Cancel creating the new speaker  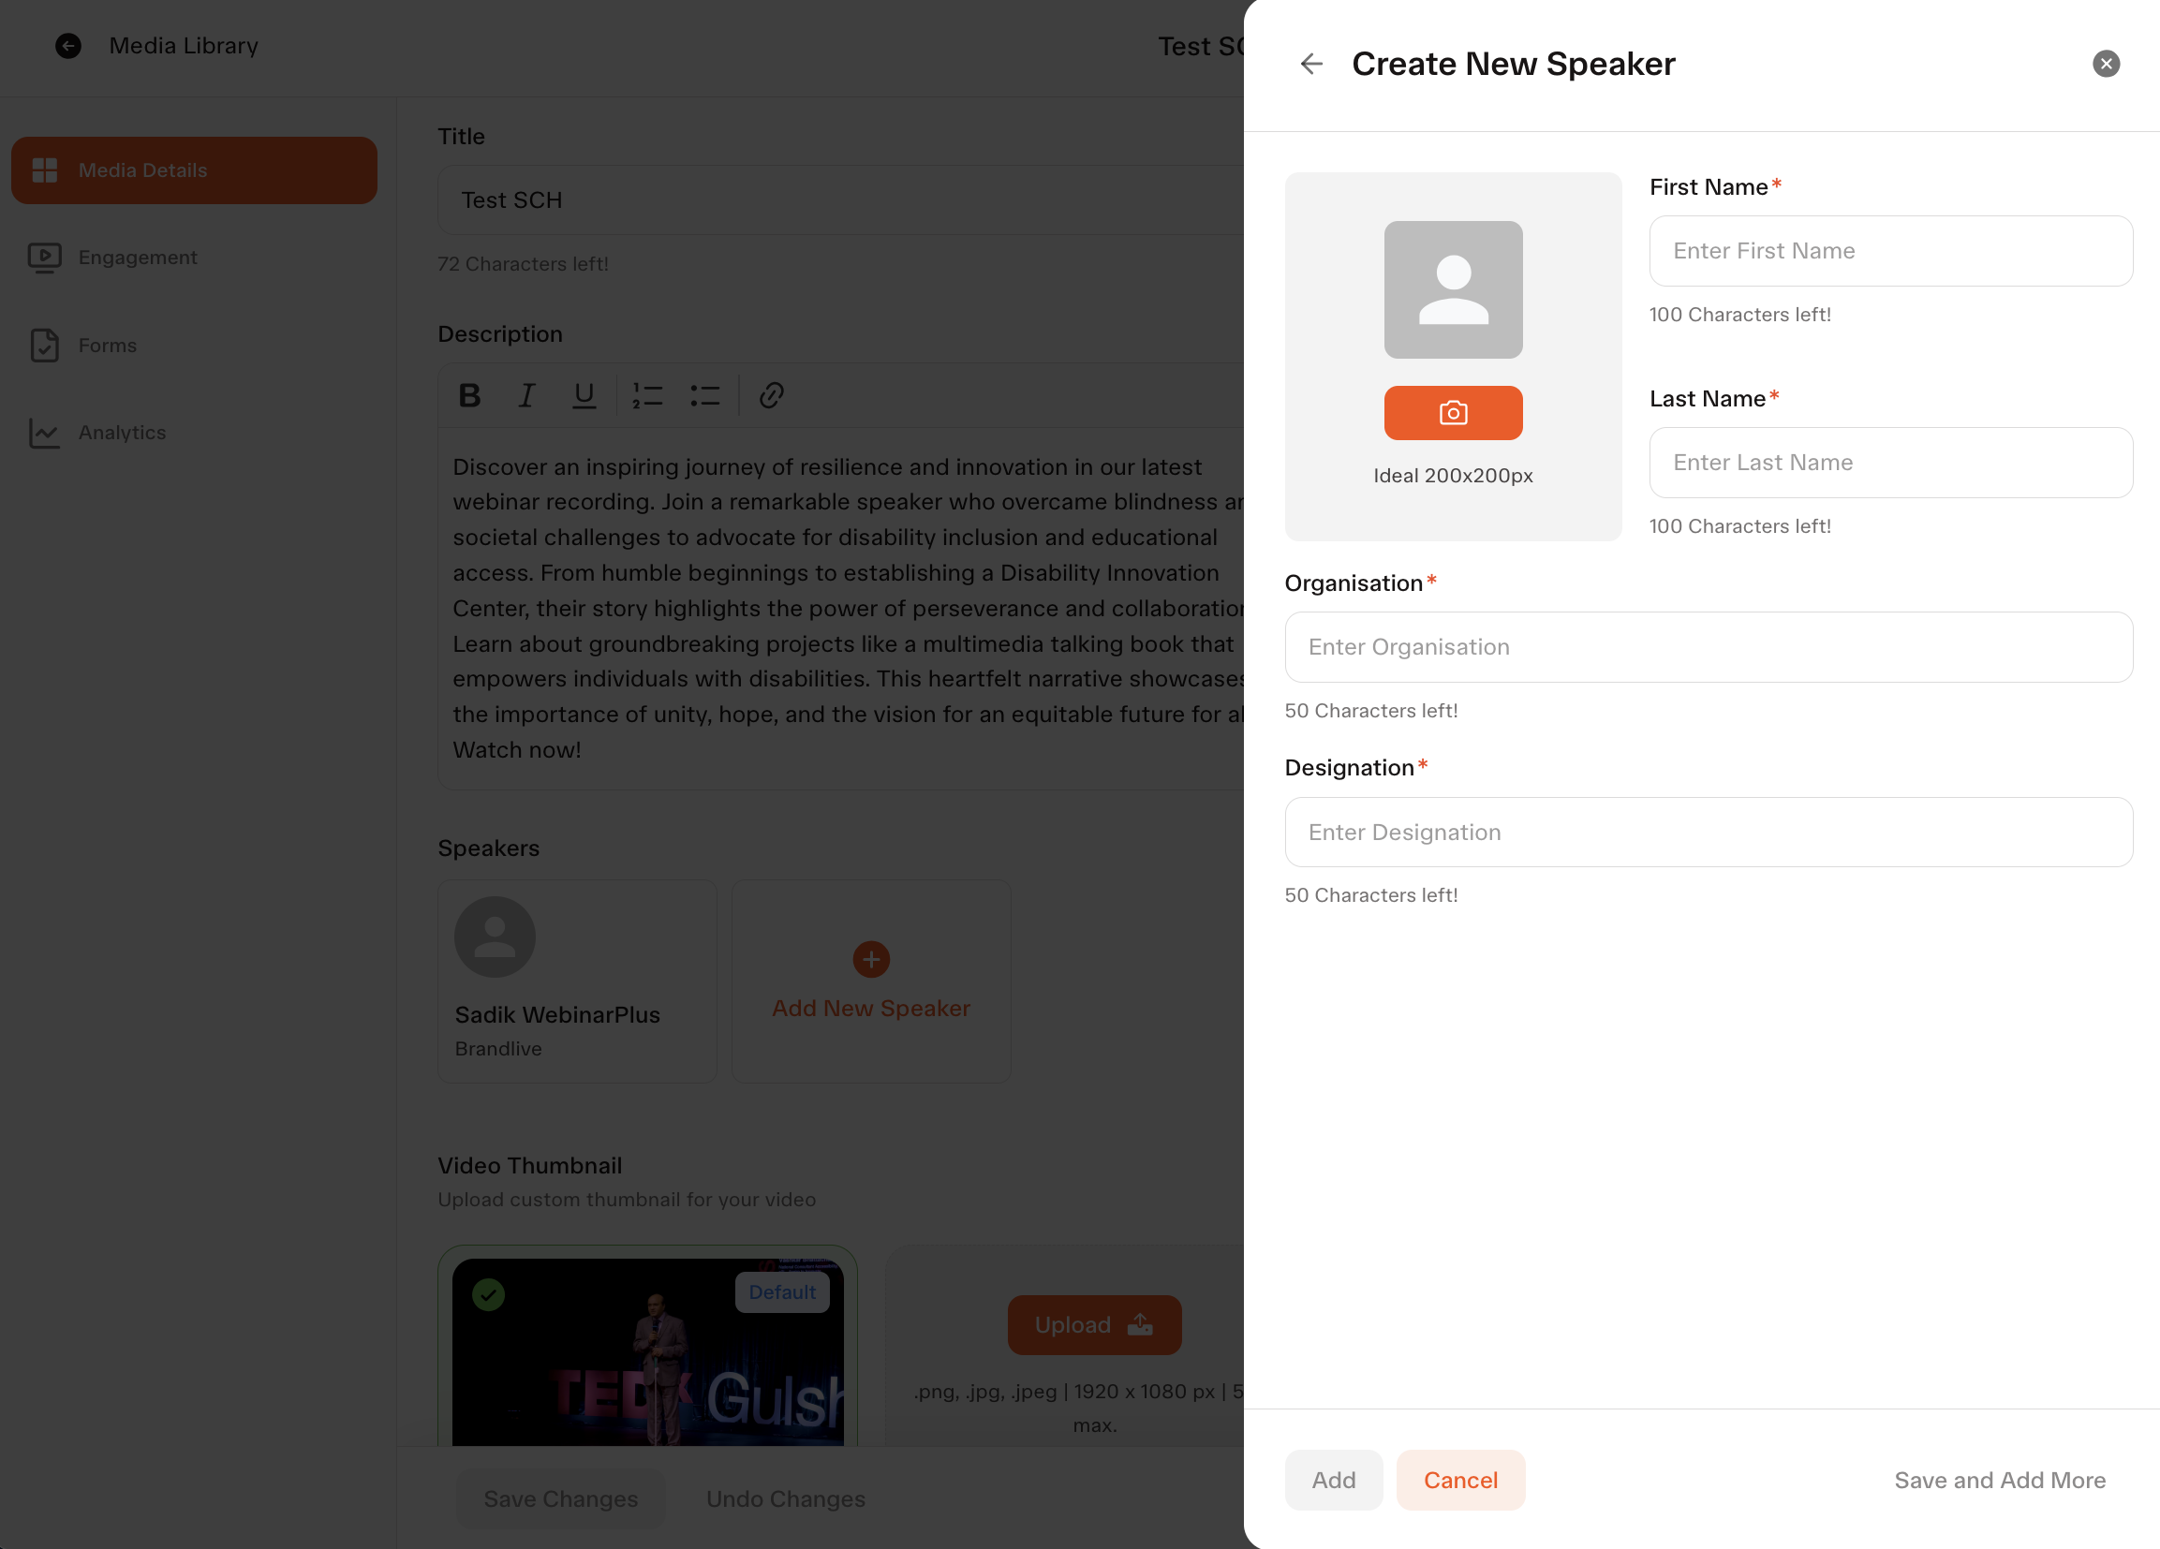(x=1460, y=1480)
